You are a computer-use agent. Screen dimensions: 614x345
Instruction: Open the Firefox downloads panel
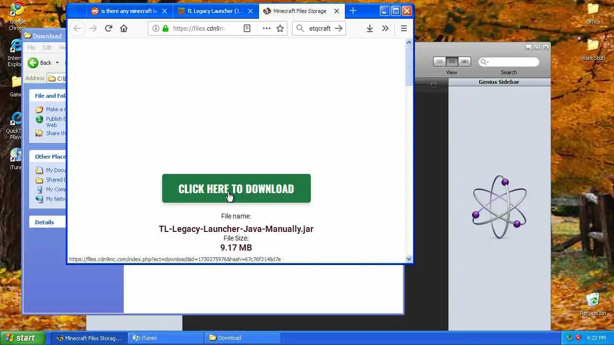370,28
